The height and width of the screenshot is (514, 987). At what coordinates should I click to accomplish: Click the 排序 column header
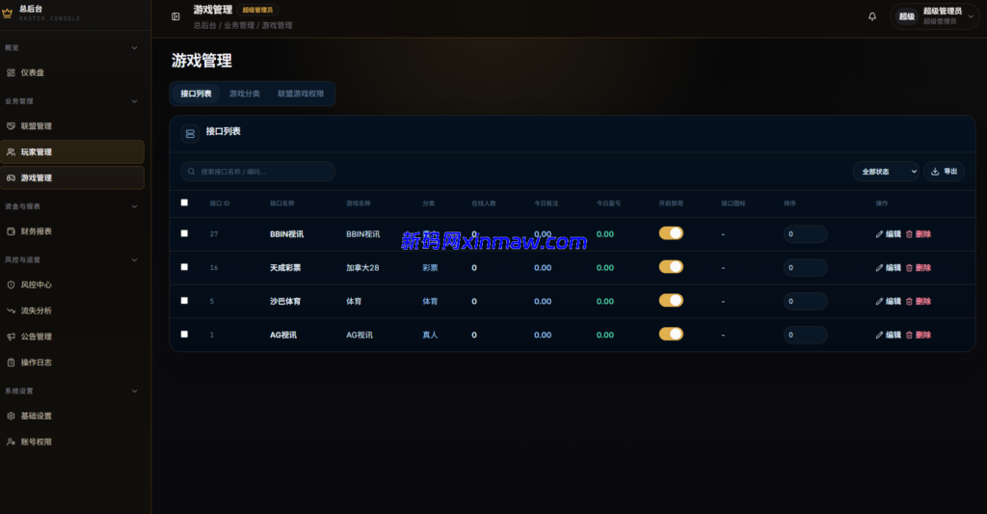click(x=790, y=203)
